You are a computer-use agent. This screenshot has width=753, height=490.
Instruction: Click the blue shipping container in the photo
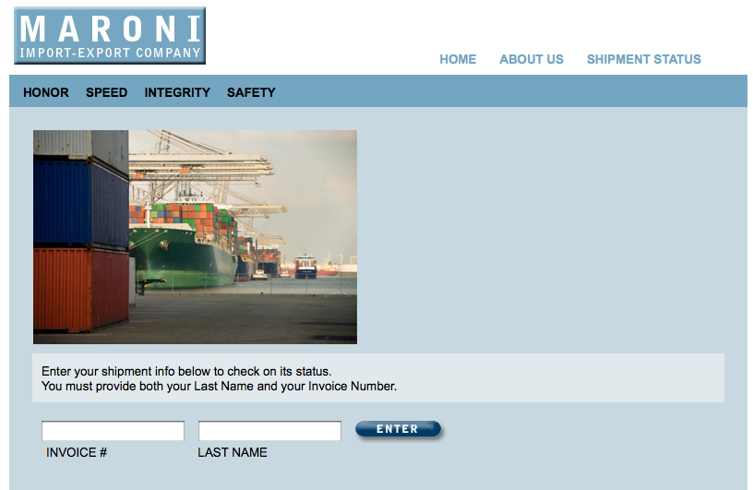[x=81, y=204]
